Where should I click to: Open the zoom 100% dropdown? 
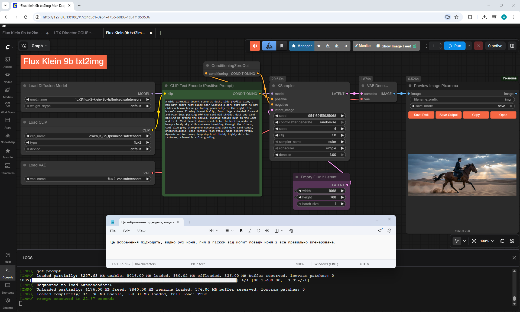coord(487,241)
